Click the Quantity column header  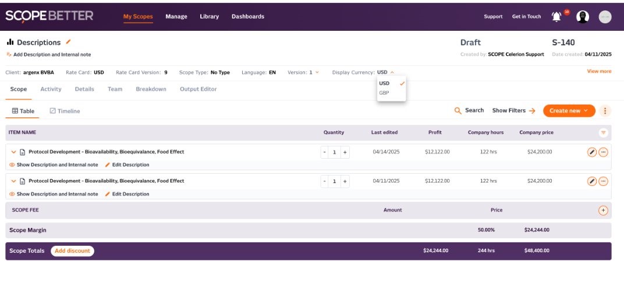point(334,133)
